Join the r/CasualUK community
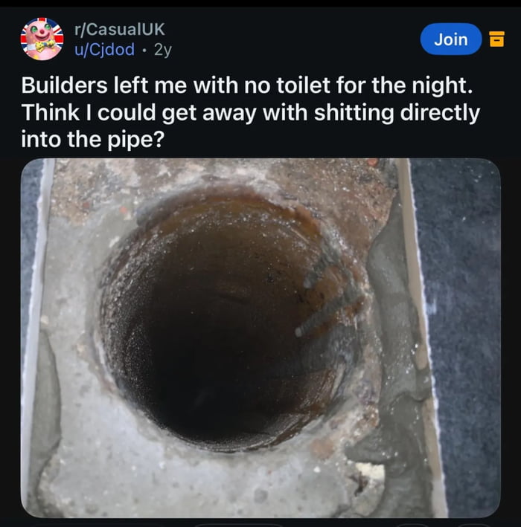The image size is (521, 527). 450,39
